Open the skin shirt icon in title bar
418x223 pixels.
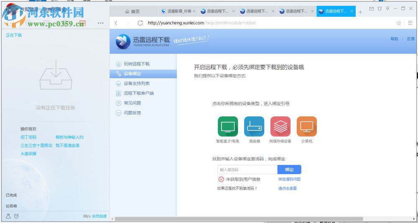click(380, 8)
